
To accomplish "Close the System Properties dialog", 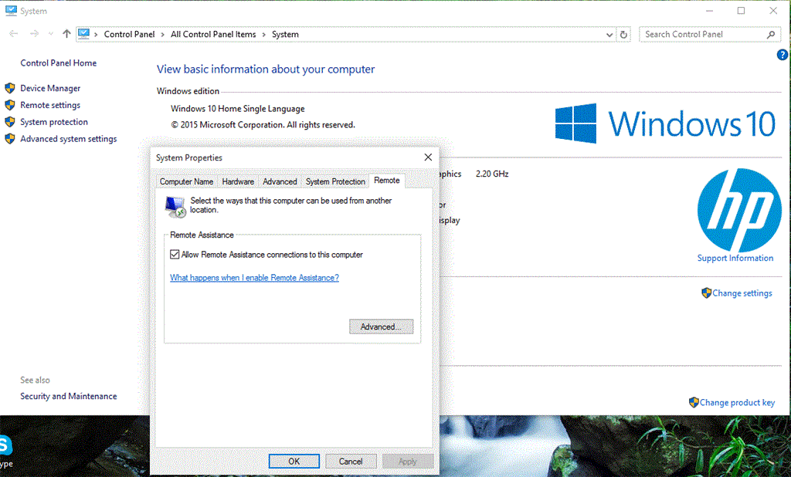I will point(428,157).
